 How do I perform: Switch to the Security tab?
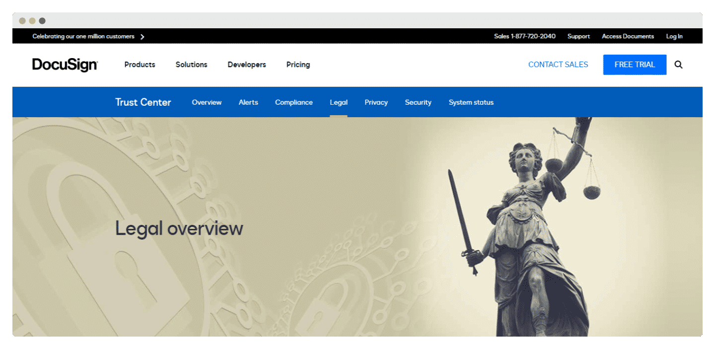418,102
